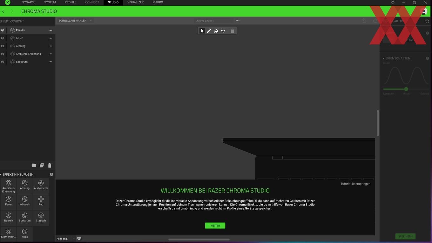Click the Chroma Effect 1 name field
This screenshot has height=243, width=432.
pyautogui.click(x=214, y=21)
